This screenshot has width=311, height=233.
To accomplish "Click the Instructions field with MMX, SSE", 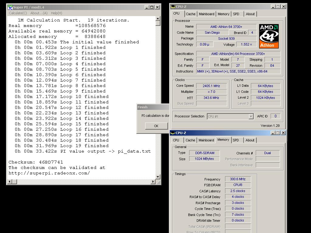I will click(238, 71).
